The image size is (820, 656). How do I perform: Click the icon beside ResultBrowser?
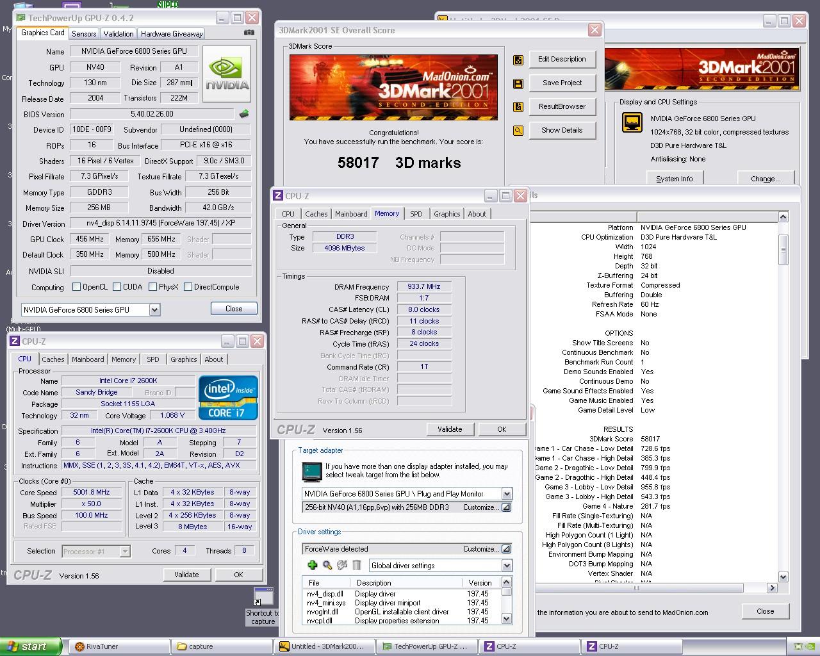pos(518,107)
